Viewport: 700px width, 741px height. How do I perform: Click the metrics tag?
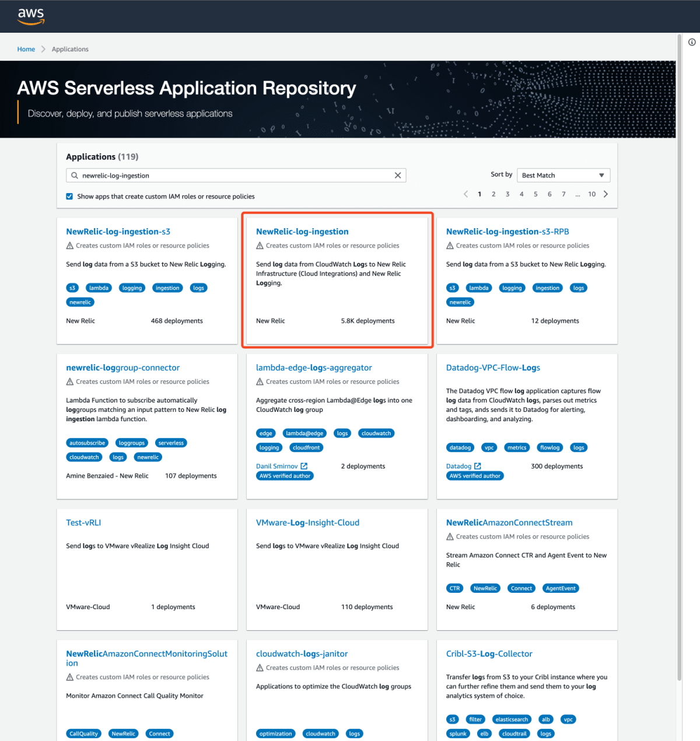pos(517,448)
